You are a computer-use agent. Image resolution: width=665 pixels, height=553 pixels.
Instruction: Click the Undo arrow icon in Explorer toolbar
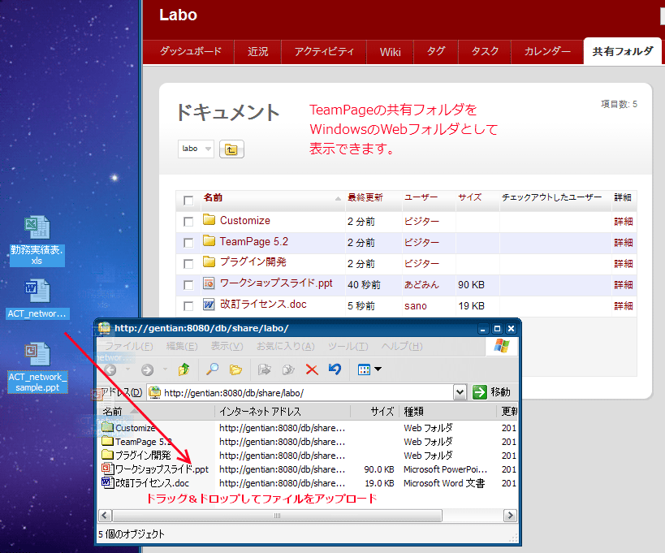[334, 369]
